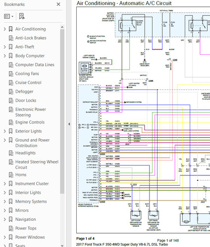Select Memory Systems bookmark text
210x247 pixels.
tap(31, 202)
